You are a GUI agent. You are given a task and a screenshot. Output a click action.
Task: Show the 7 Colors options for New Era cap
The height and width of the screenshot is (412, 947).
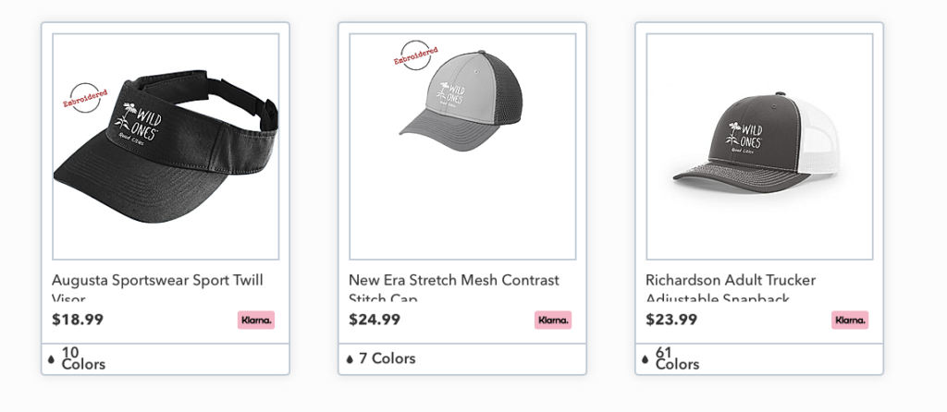tap(387, 358)
